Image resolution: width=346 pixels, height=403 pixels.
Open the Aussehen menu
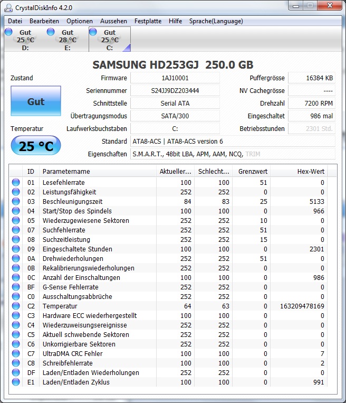click(113, 21)
